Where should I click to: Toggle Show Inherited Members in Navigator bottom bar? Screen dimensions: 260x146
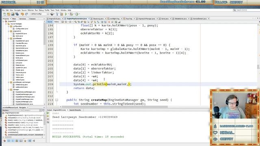tap(4, 141)
